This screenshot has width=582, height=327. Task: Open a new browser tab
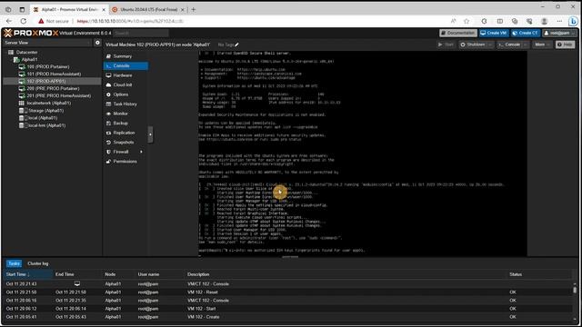click(194, 10)
